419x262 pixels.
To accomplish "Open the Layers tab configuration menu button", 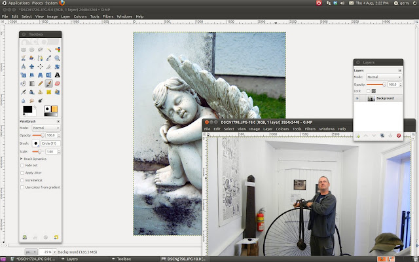I will [400, 70].
